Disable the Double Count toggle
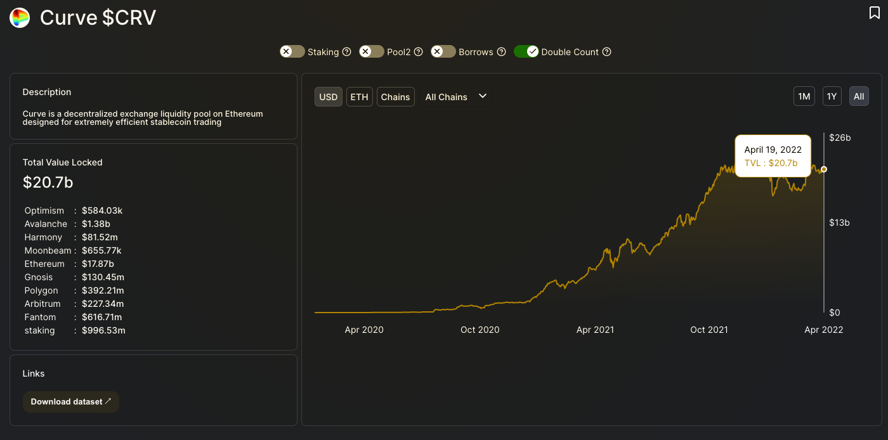Screen dimensions: 888x440 [526, 51]
